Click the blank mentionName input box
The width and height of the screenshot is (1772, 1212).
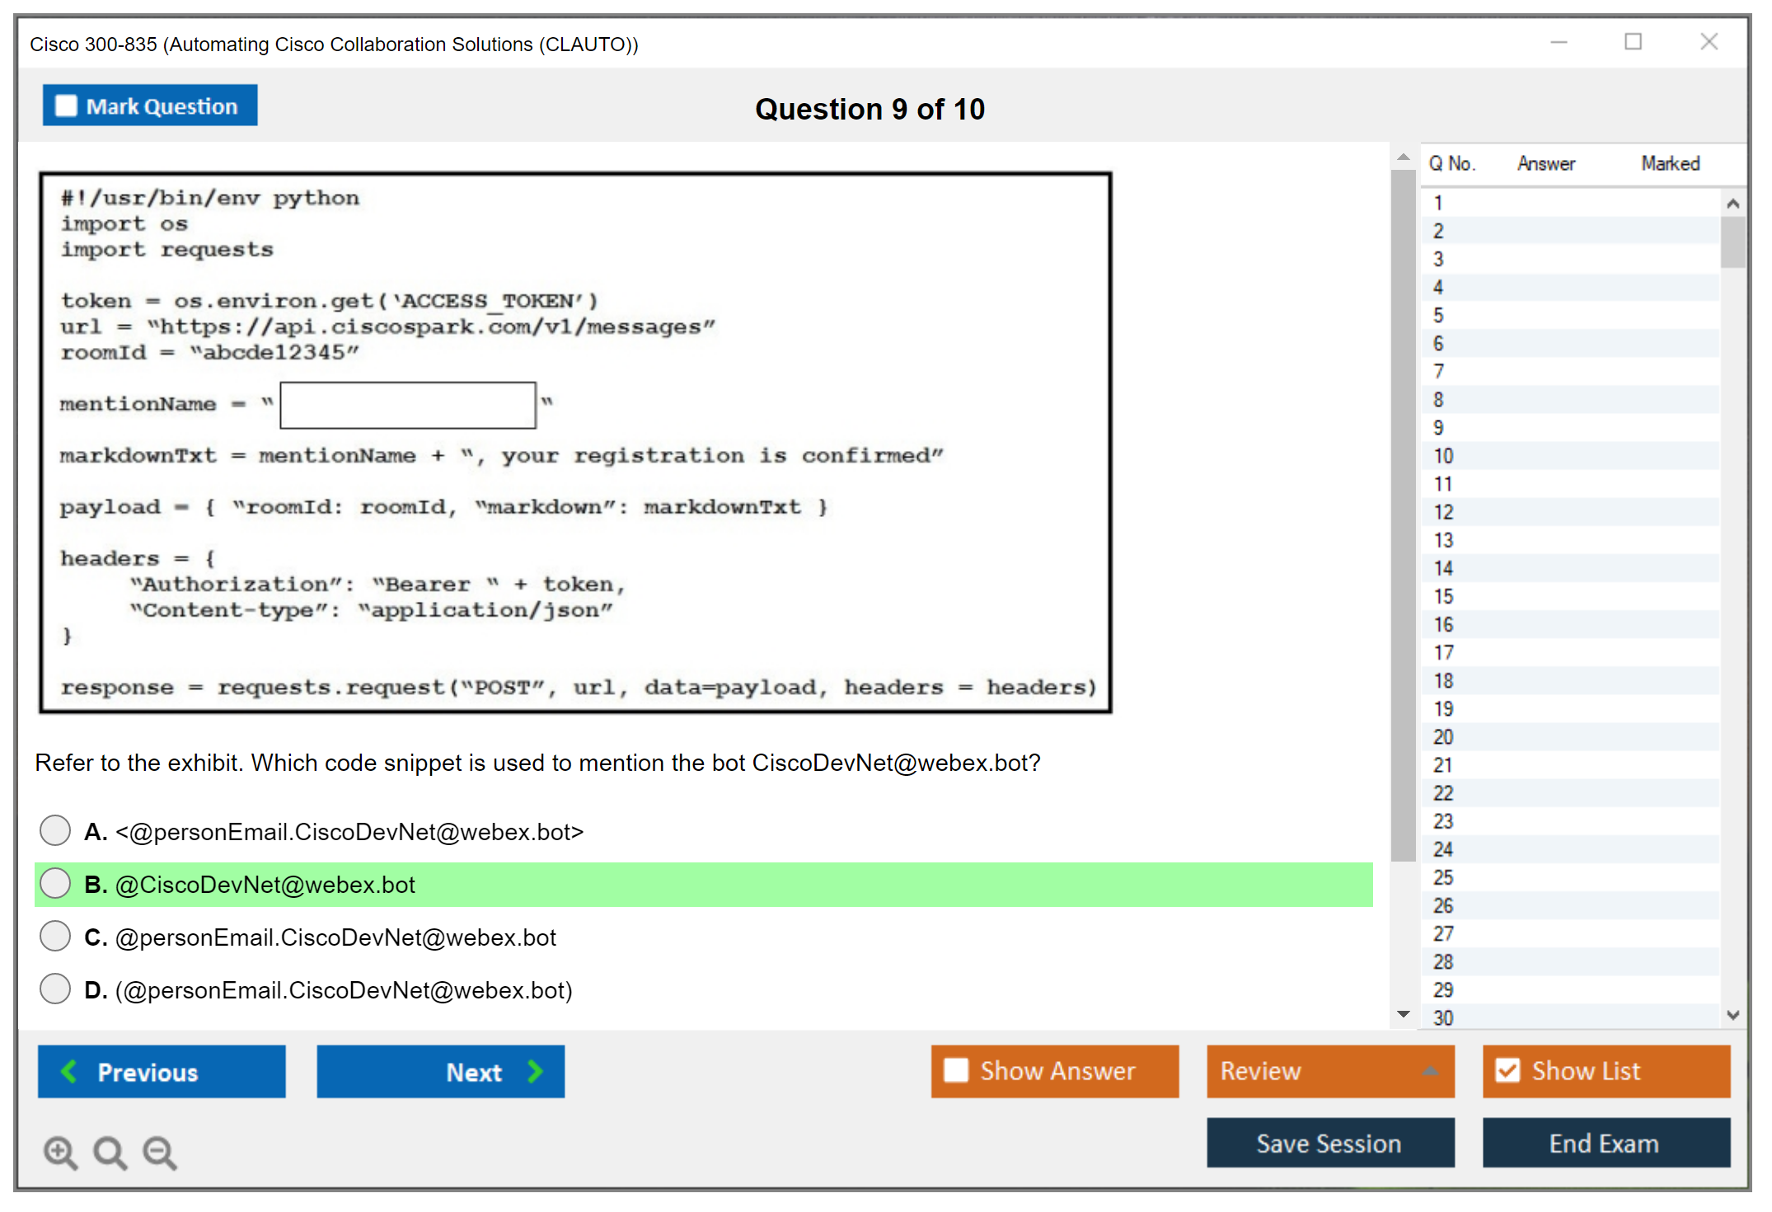[x=408, y=405]
